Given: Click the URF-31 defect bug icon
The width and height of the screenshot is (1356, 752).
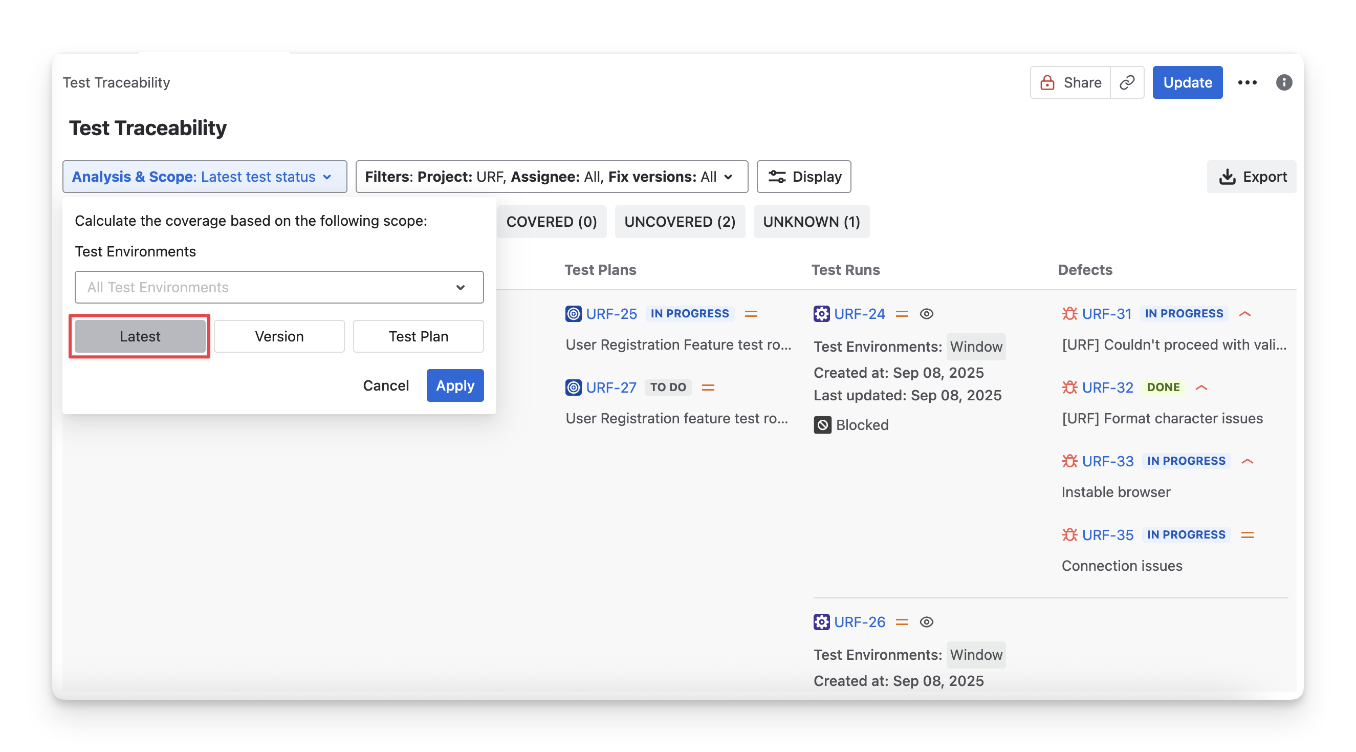Looking at the screenshot, I should pyautogui.click(x=1069, y=314).
